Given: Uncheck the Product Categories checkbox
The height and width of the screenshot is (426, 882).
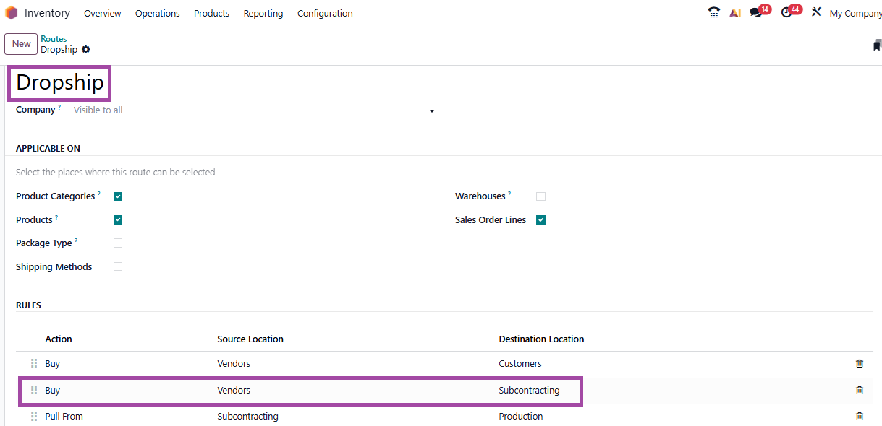Looking at the screenshot, I should pos(118,196).
